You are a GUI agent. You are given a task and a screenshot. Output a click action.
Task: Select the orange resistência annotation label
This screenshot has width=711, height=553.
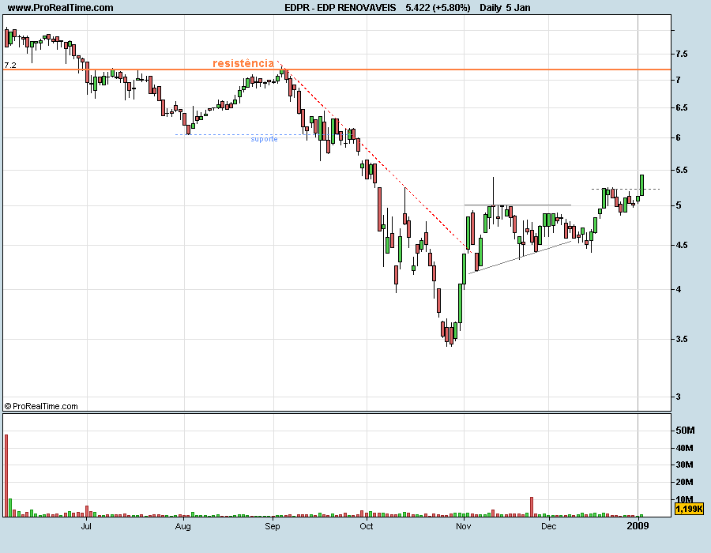pyautogui.click(x=243, y=63)
